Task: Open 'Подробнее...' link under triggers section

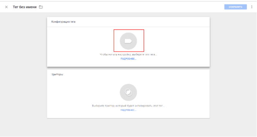Action: pos(128,110)
